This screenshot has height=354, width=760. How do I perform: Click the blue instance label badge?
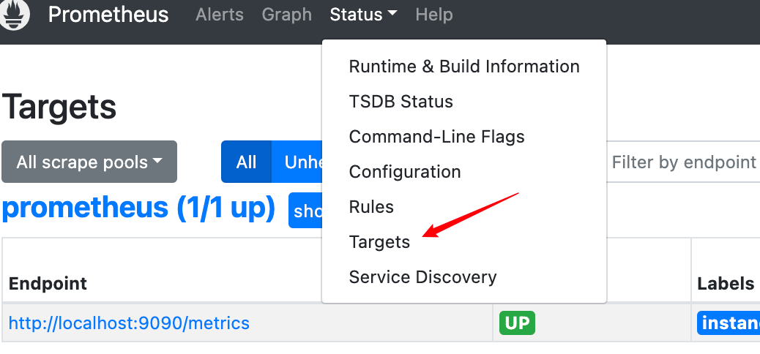(729, 323)
